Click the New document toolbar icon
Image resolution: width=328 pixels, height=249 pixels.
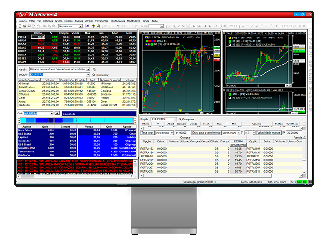click(x=20, y=26)
